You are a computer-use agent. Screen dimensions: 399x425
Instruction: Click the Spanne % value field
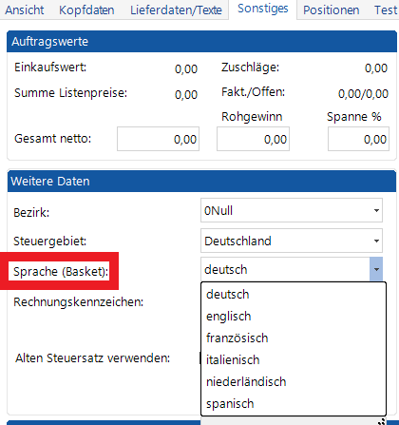pos(358,139)
